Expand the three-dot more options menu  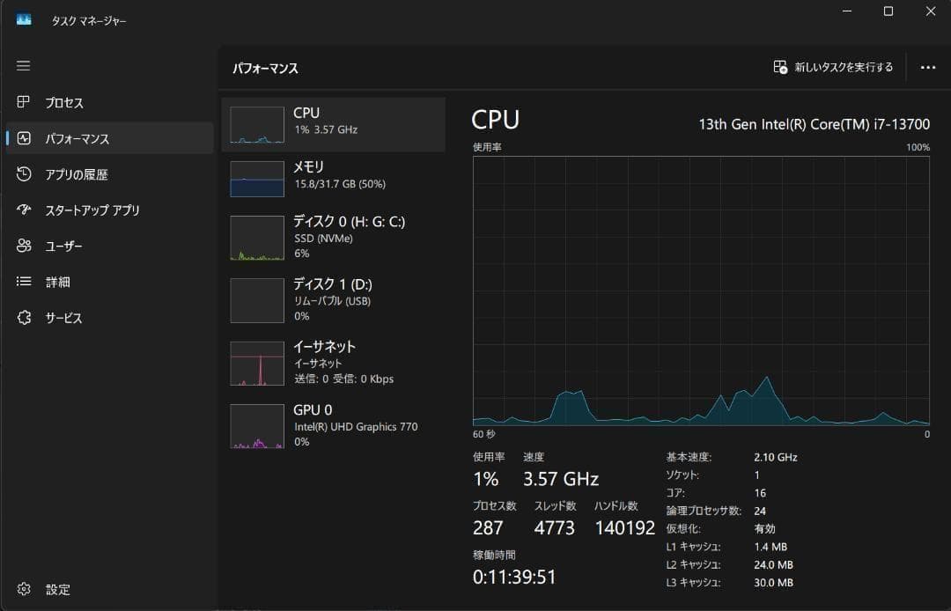[928, 67]
